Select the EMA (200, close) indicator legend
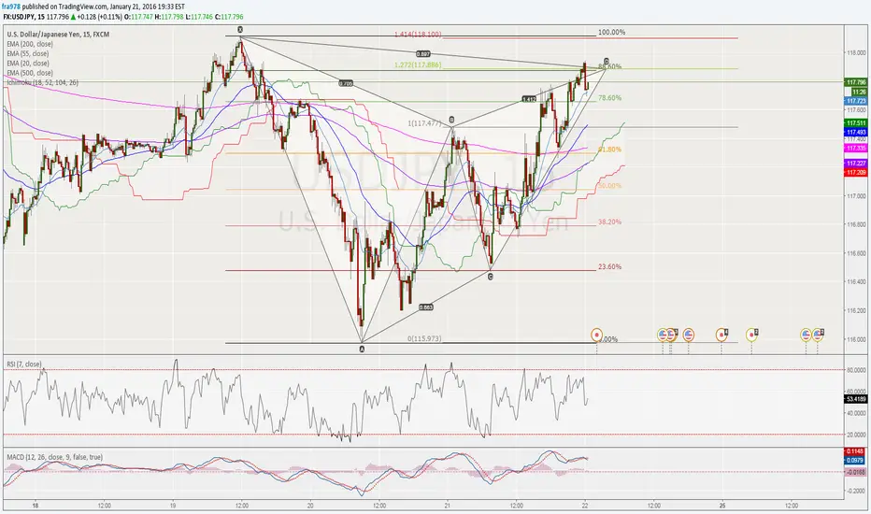 point(30,44)
